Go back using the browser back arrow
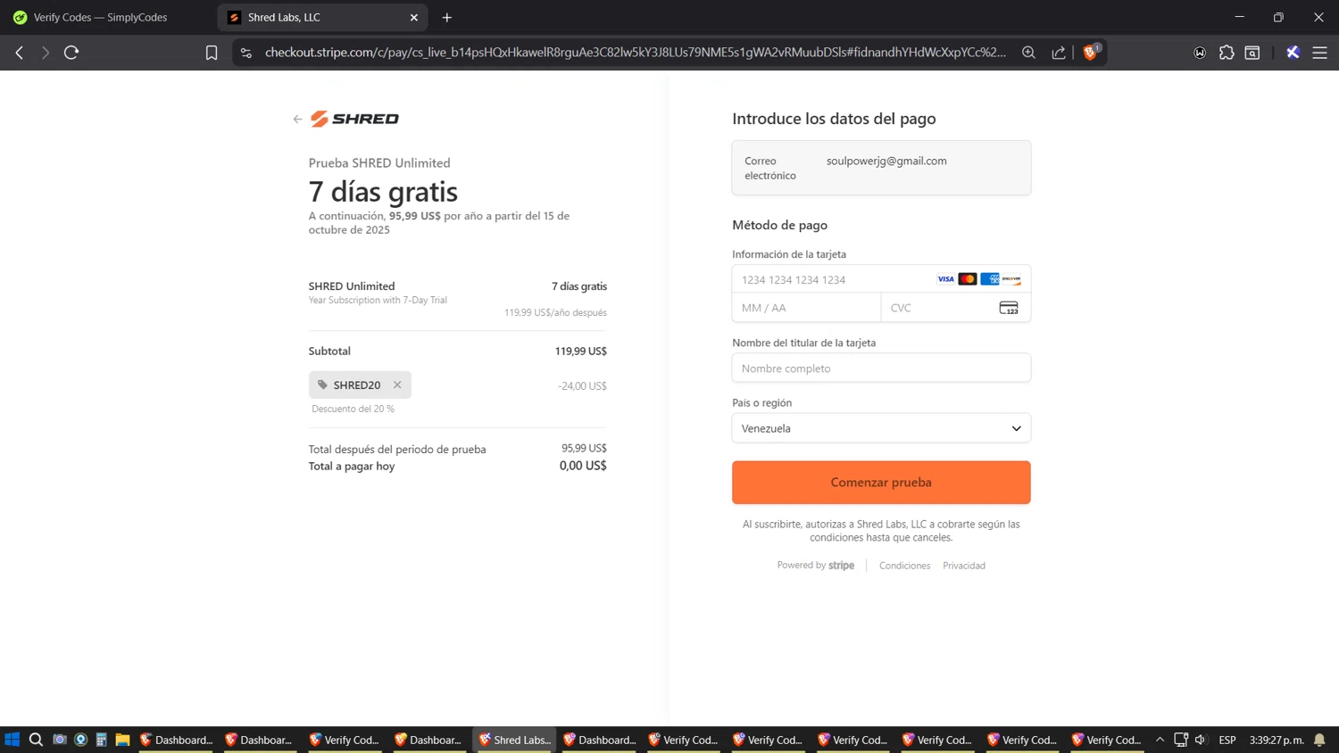This screenshot has width=1339, height=753. (x=20, y=53)
